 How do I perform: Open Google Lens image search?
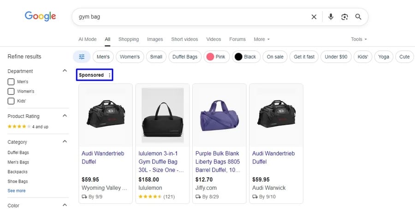pyautogui.click(x=344, y=17)
